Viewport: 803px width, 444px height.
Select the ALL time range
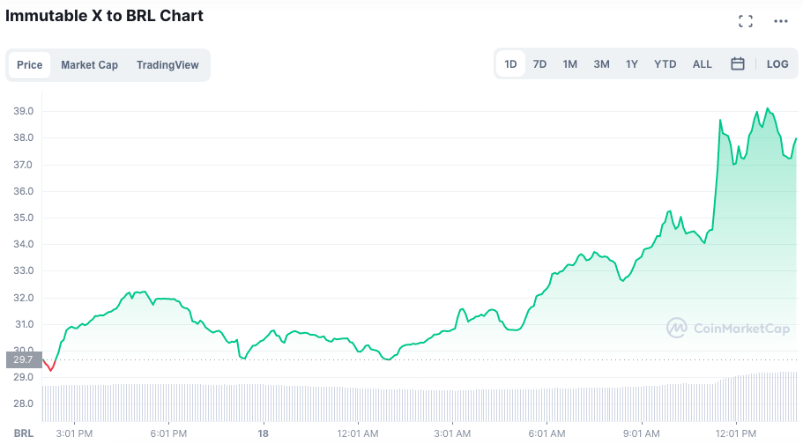tap(703, 64)
